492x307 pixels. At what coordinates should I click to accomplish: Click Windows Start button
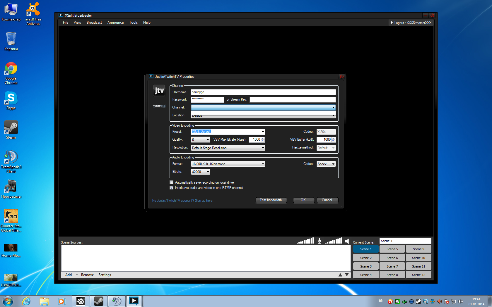(x=8, y=301)
